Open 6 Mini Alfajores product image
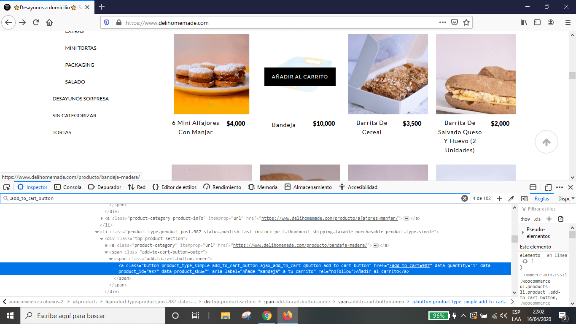 coord(212,74)
